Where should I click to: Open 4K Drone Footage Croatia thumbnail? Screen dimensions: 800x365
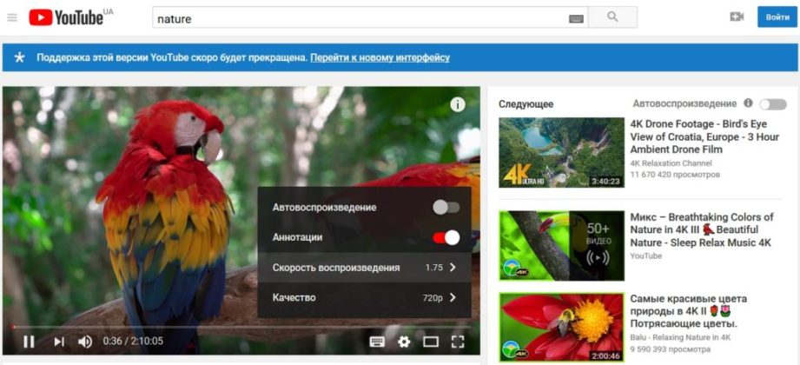tap(561, 153)
